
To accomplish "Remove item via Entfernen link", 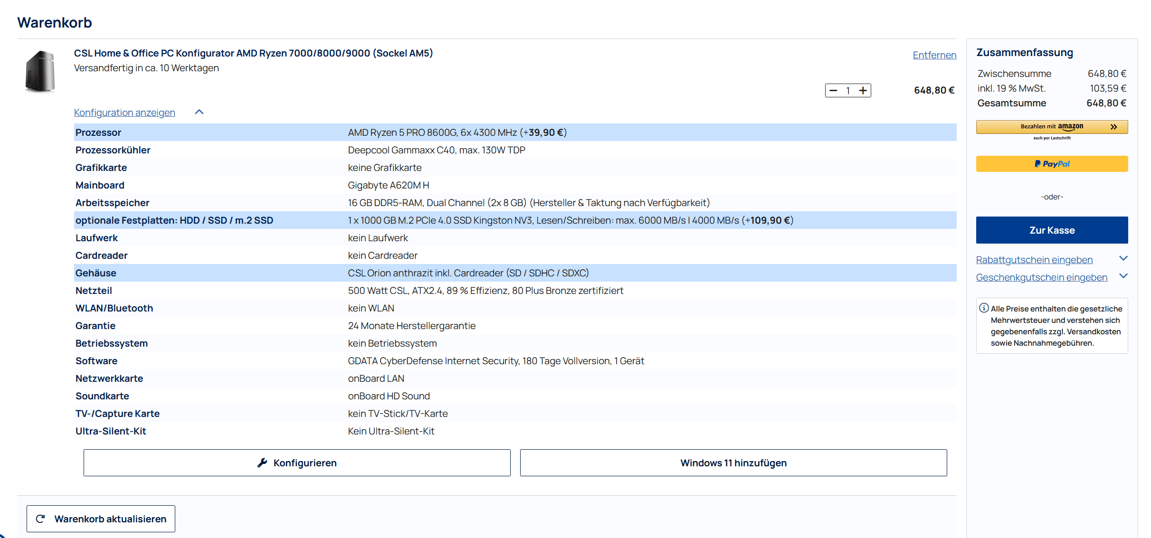I will pyautogui.click(x=934, y=55).
